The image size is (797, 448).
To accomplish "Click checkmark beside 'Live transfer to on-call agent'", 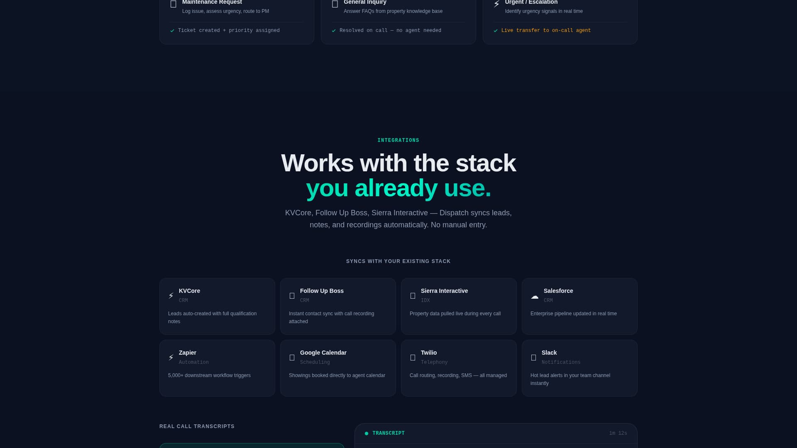I will click(495, 31).
